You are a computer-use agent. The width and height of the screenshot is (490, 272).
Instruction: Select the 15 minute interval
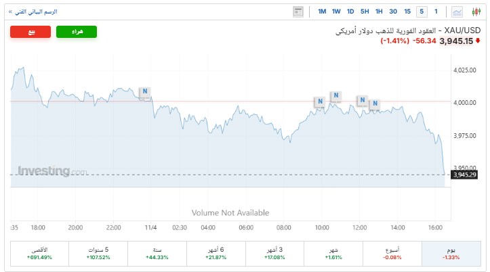click(x=407, y=12)
